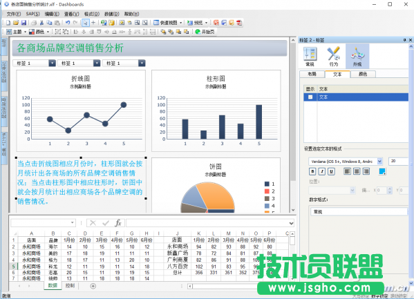414x299 pixels.
Task: Add a new sheet with plus icon
Action: point(93,286)
